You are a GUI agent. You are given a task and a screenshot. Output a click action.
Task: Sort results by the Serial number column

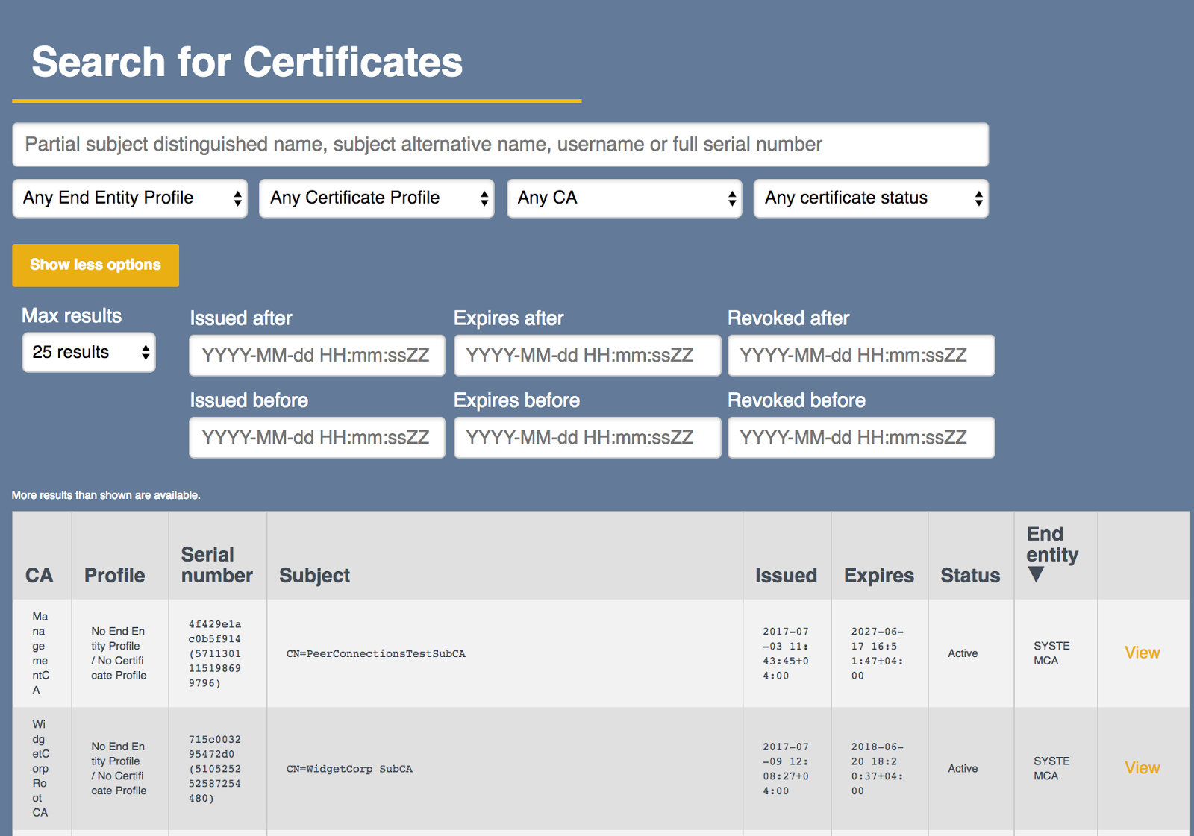[x=216, y=565]
